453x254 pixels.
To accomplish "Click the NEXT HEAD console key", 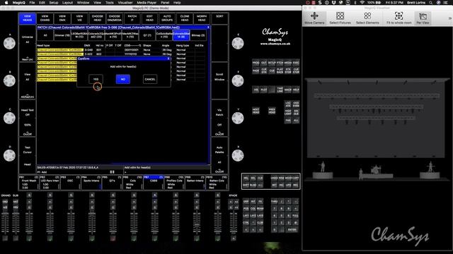I will (256, 111).
